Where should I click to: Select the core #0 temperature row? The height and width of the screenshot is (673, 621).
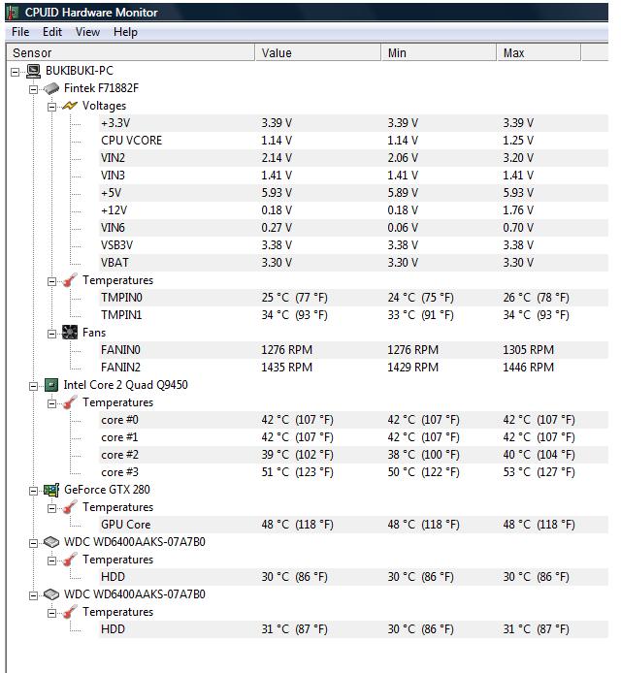point(353,420)
